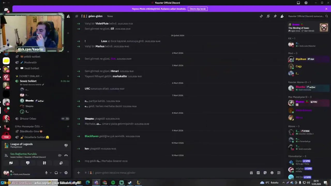
Task: Open m!play bot in member list
Action: click(308, 170)
